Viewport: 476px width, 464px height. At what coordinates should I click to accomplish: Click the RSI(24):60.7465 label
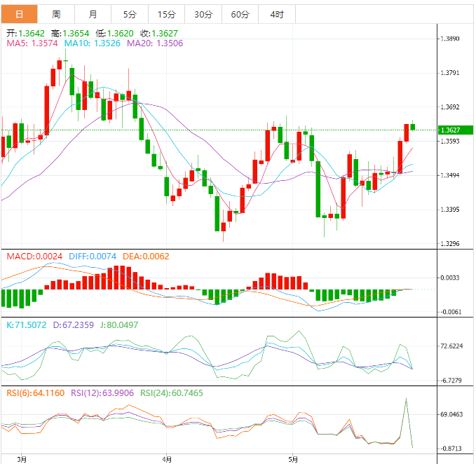[x=172, y=393]
